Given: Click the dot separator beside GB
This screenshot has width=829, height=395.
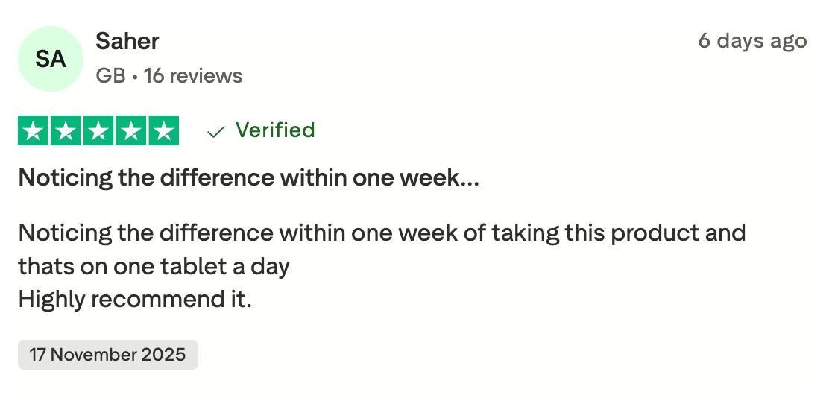Looking at the screenshot, I should pyautogui.click(x=135, y=76).
